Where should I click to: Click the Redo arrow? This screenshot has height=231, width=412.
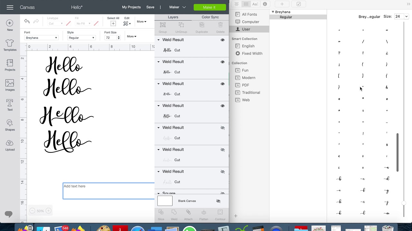pos(36,21)
